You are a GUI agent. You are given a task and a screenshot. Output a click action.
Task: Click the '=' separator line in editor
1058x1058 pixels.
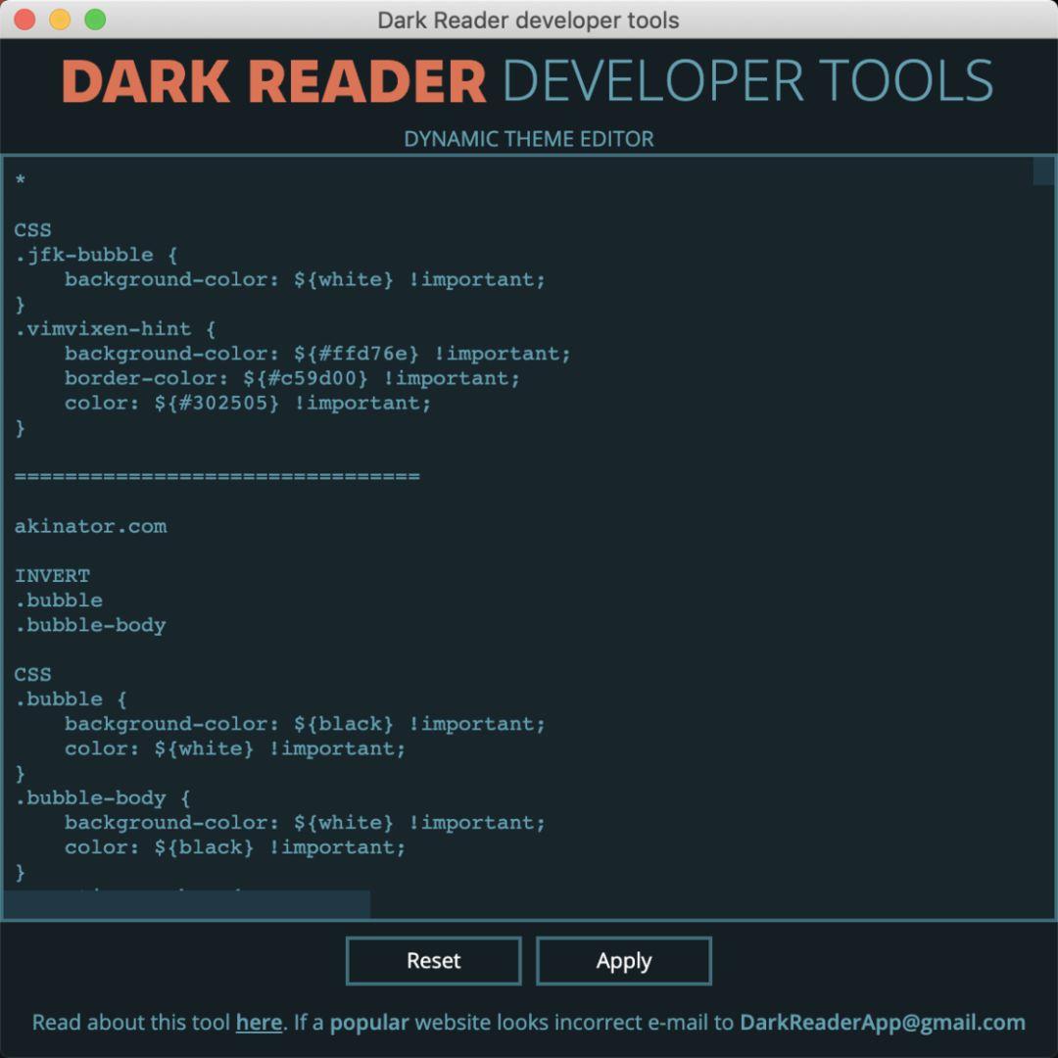(216, 477)
